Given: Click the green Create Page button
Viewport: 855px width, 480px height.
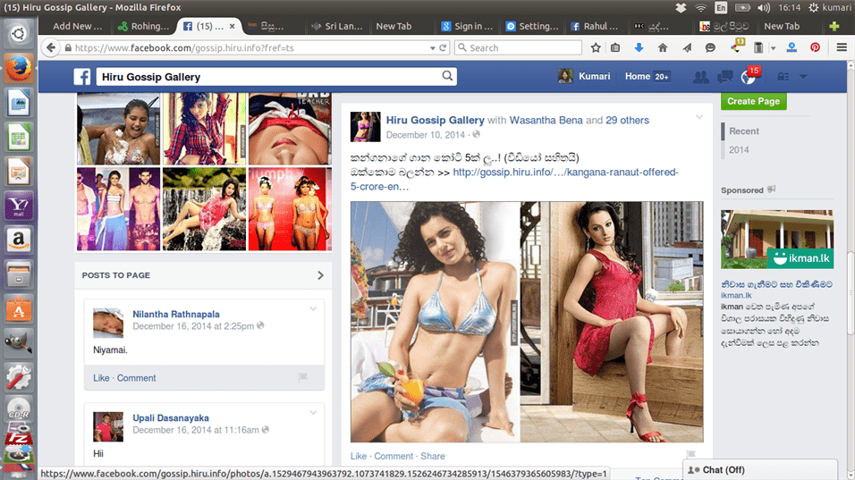Looking at the screenshot, I should [753, 101].
